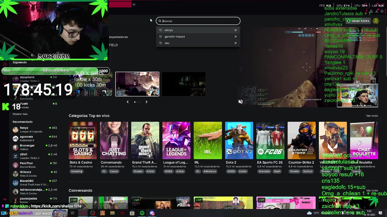Open the Dota 2 category card

click(x=239, y=140)
